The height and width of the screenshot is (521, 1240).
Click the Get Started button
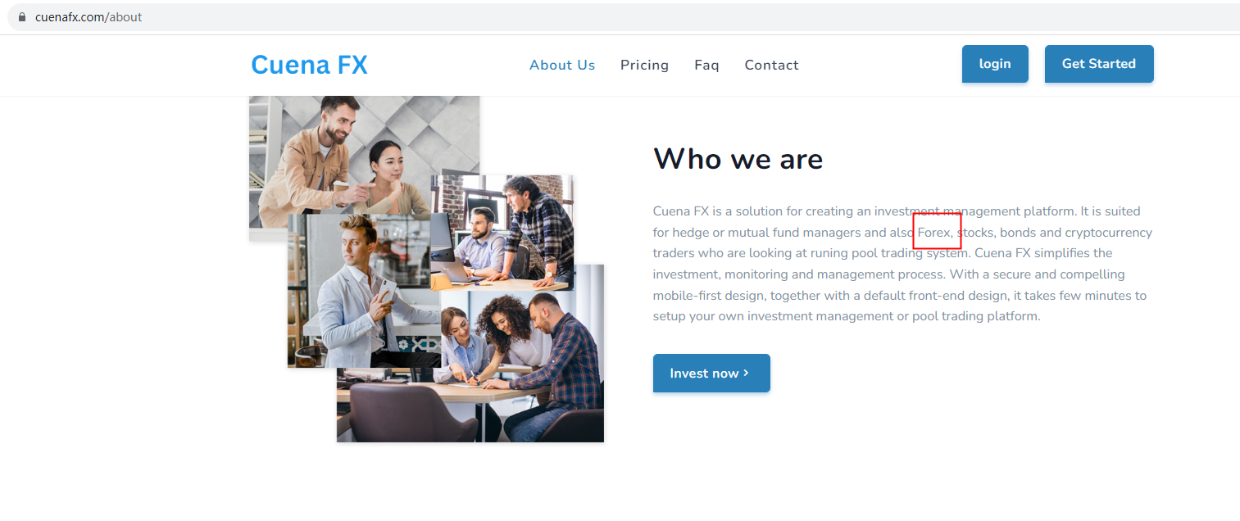pos(1099,64)
